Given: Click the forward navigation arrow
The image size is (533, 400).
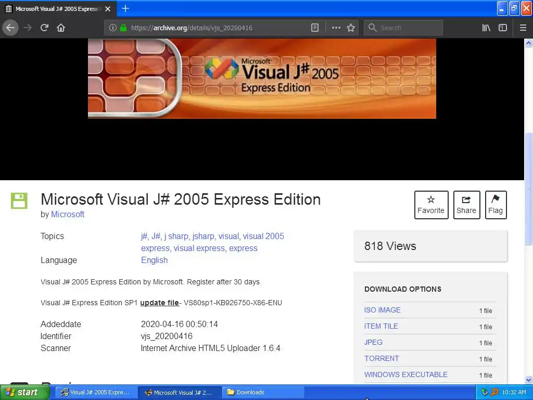Looking at the screenshot, I should pyautogui.click(x=28, y=28).
